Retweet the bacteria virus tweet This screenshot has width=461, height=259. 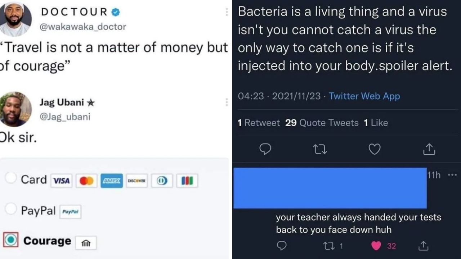pos(320,149)
